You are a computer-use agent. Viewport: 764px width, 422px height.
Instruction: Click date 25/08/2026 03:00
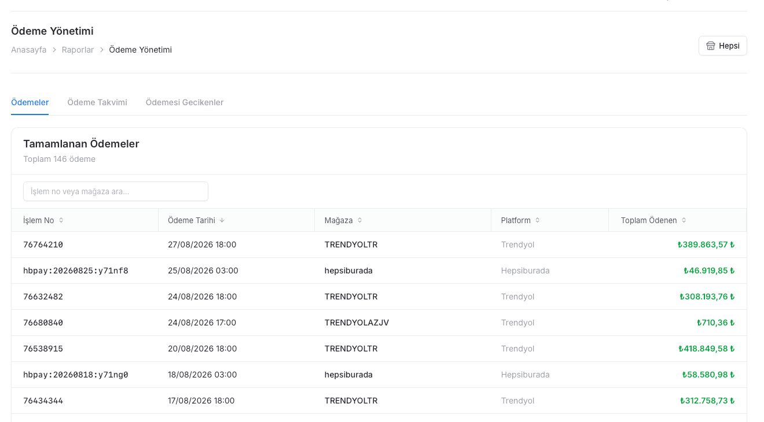[x=203, y=271]
